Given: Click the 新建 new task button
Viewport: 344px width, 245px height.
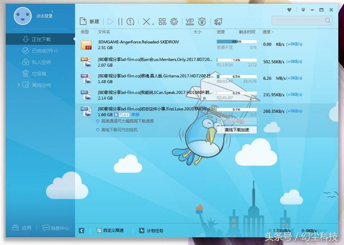Looking at the screenshot, I should click(x=89, y=22).
